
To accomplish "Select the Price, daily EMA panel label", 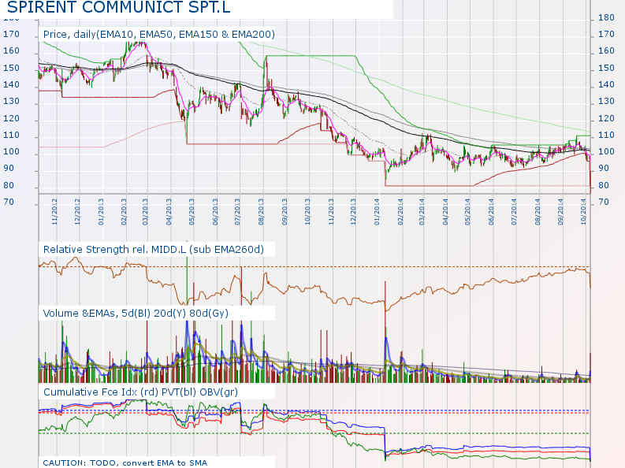I will [x=159, y=34].
